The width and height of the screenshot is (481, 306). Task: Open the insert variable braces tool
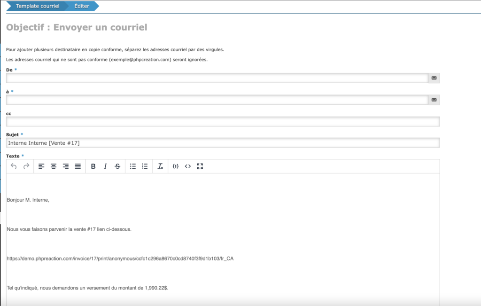[176, 166]
